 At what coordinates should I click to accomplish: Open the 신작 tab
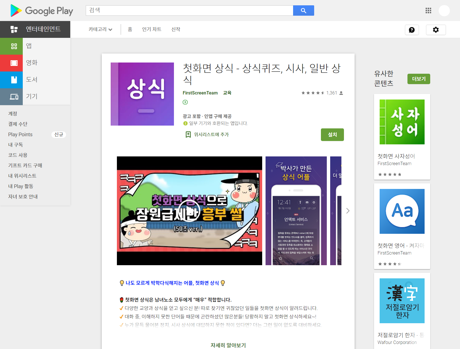176,29
